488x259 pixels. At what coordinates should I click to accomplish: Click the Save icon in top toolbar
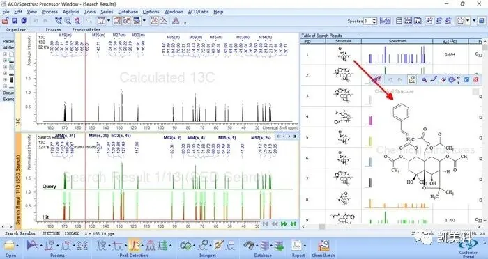[15, 21]
